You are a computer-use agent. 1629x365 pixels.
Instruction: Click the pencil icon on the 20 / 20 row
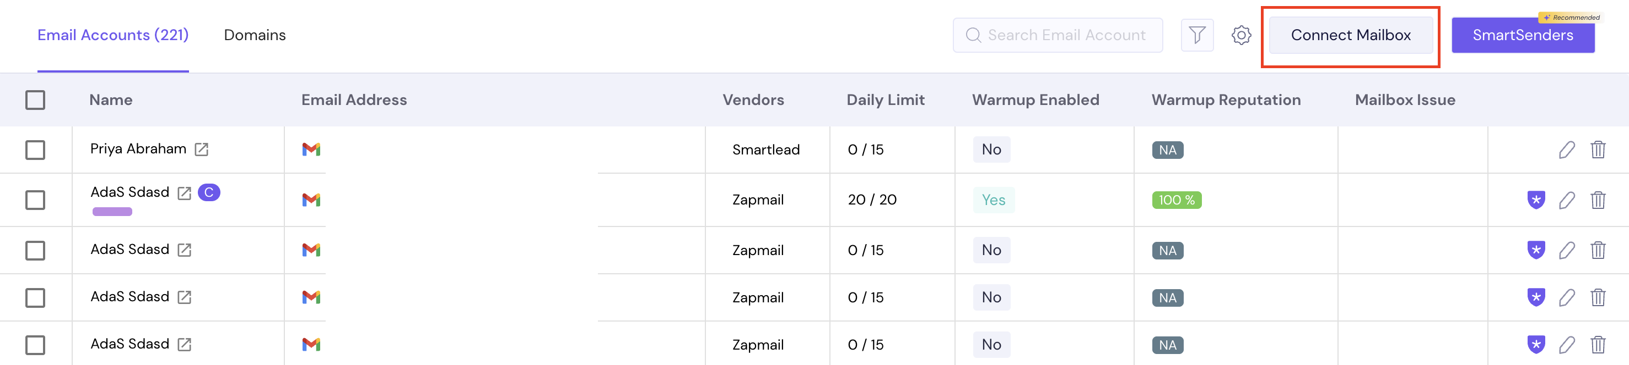pyautogui.click(x=1566, y=201)
